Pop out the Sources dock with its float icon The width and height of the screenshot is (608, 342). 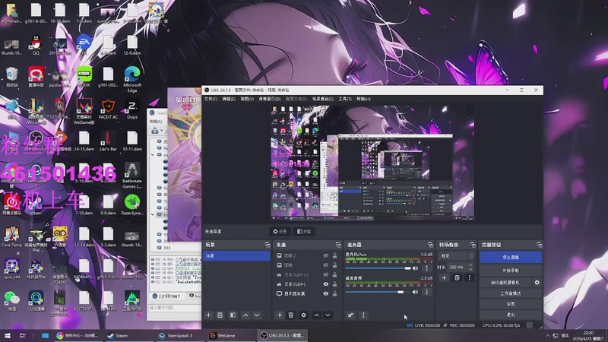pyautogui.click(x=338, y=245)
